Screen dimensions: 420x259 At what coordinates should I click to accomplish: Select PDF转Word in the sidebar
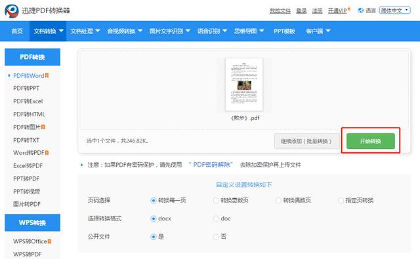[29, 76]
